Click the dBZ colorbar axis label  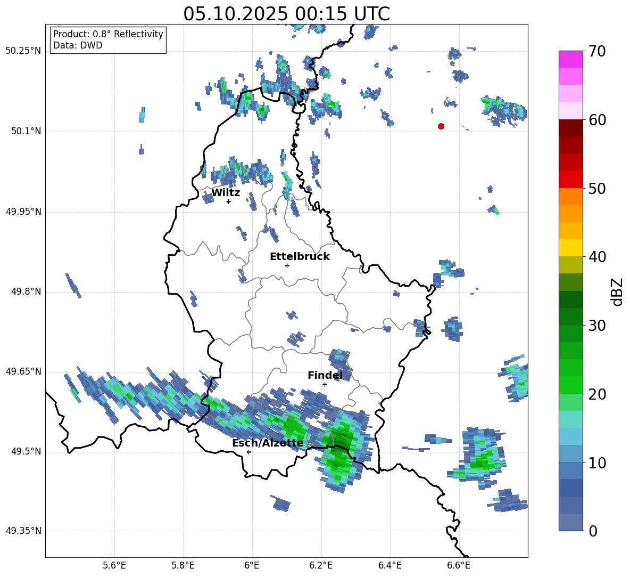[616, 291]
